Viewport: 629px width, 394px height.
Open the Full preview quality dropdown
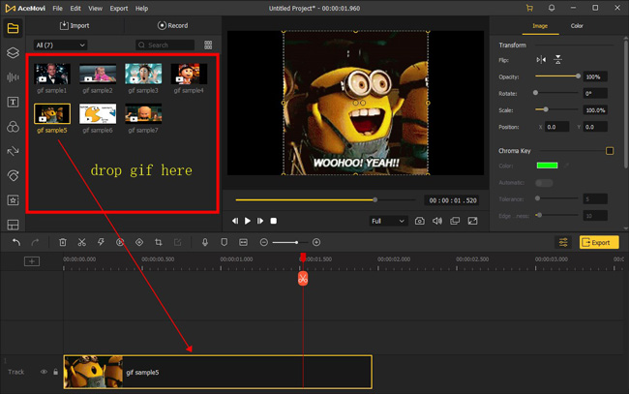point(388,221)
